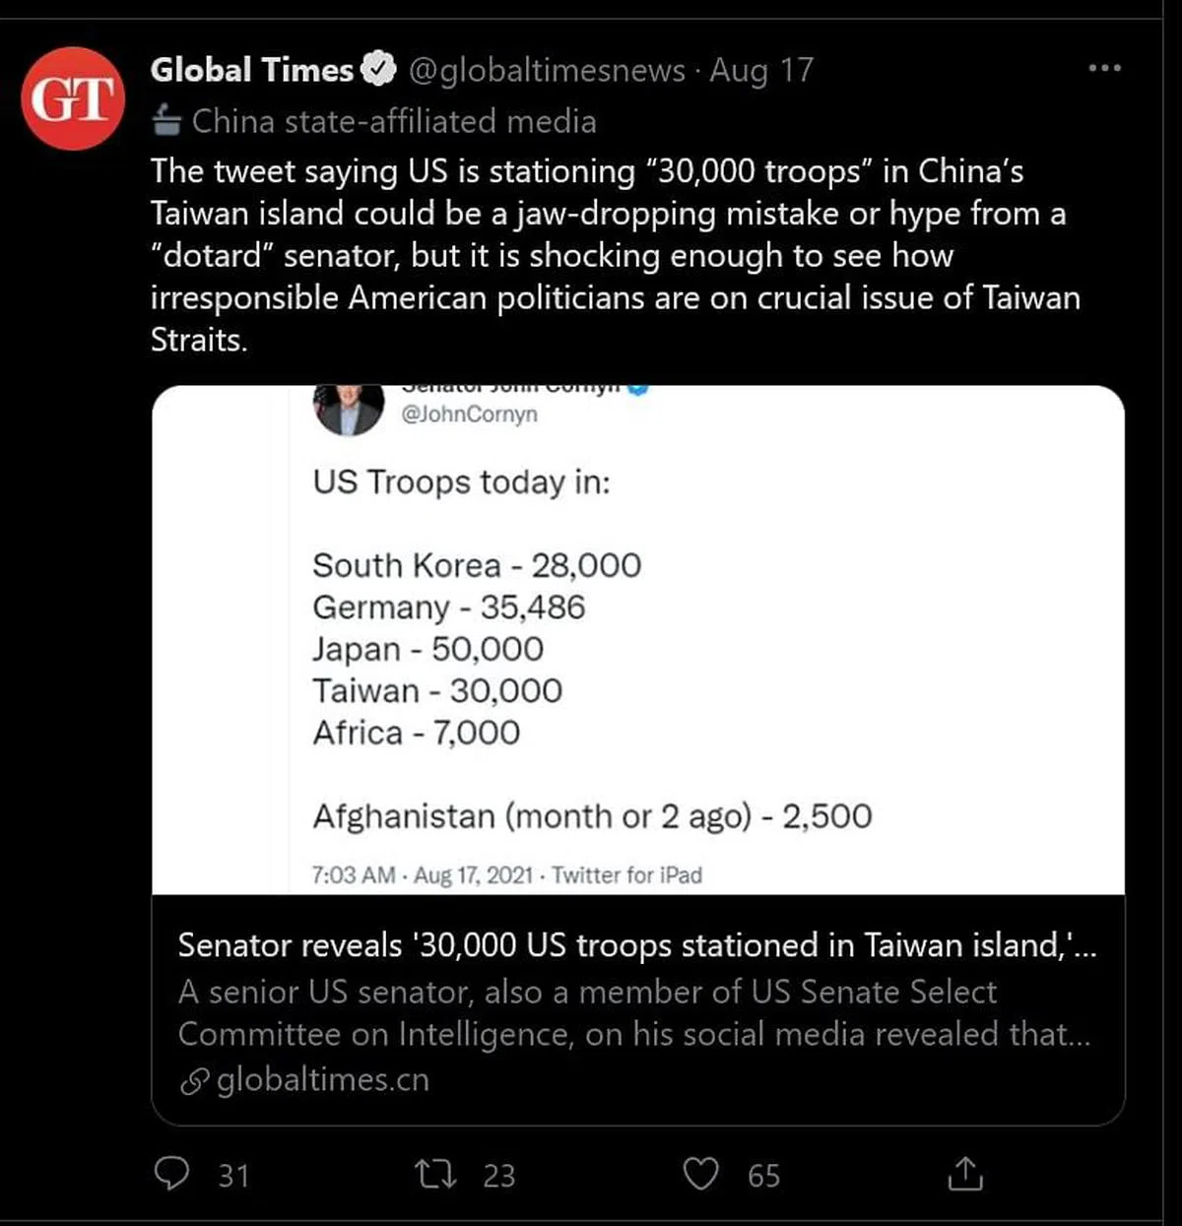Open the Global Times display name
This screenshot has width=1182, height=1226.
251,70
